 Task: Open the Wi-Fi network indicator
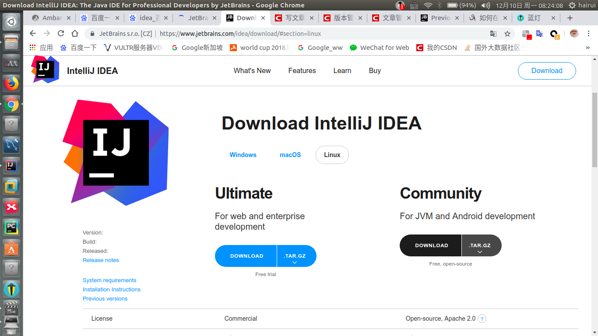pyautogui.click(x=428, y=5)
